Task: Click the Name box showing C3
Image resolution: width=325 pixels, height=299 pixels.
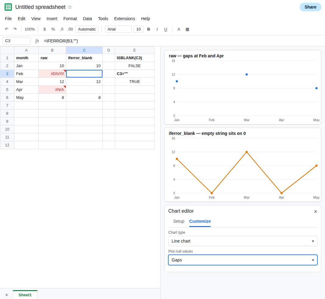Action: (x=16, y=41)
